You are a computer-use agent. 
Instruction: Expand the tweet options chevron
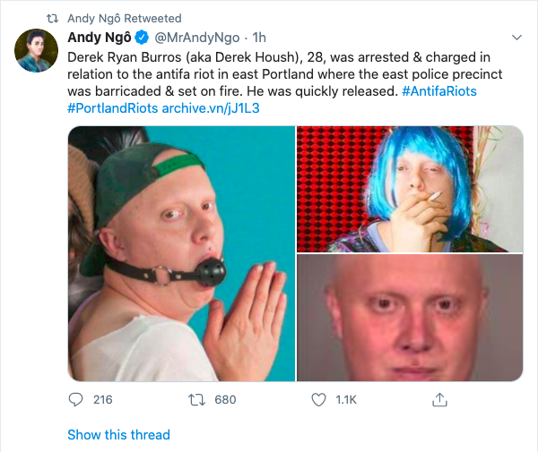[x=516, y=38]
